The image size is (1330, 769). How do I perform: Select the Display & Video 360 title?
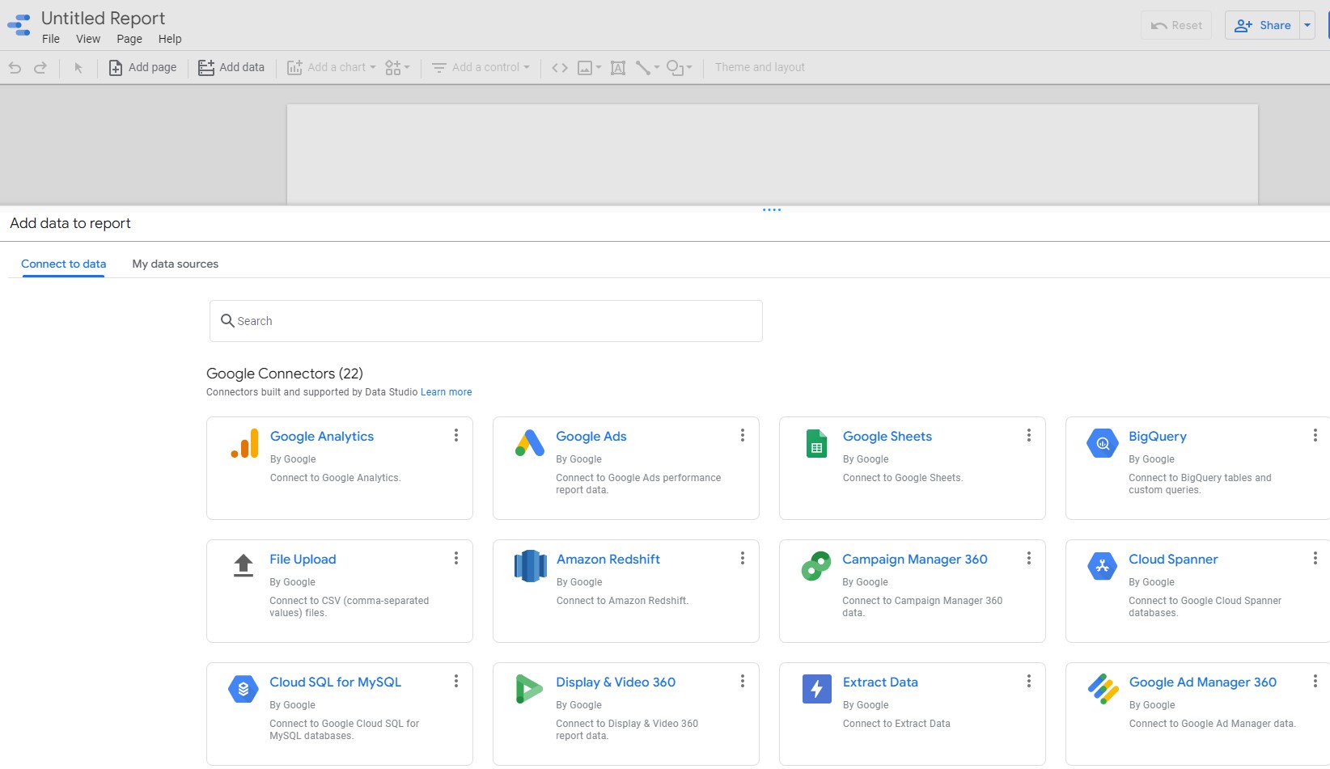coord(616,682)
